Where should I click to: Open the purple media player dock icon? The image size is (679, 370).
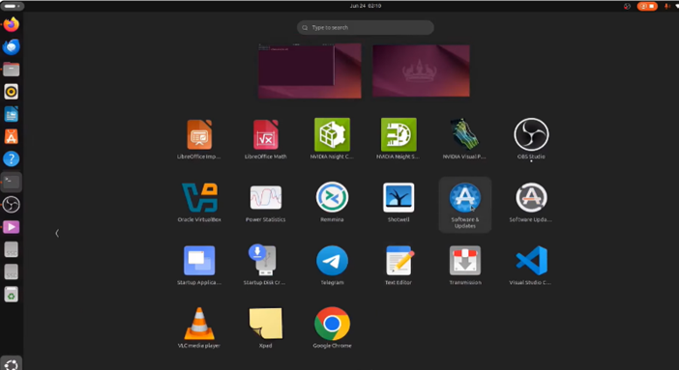(x=12, y=227)
